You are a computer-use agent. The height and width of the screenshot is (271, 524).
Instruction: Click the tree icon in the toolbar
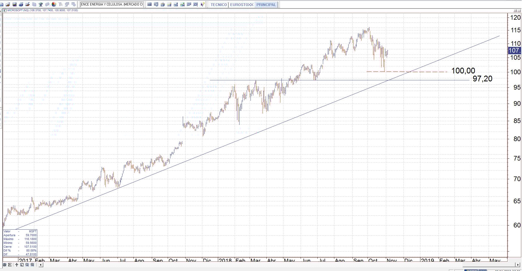pos(41,4)
